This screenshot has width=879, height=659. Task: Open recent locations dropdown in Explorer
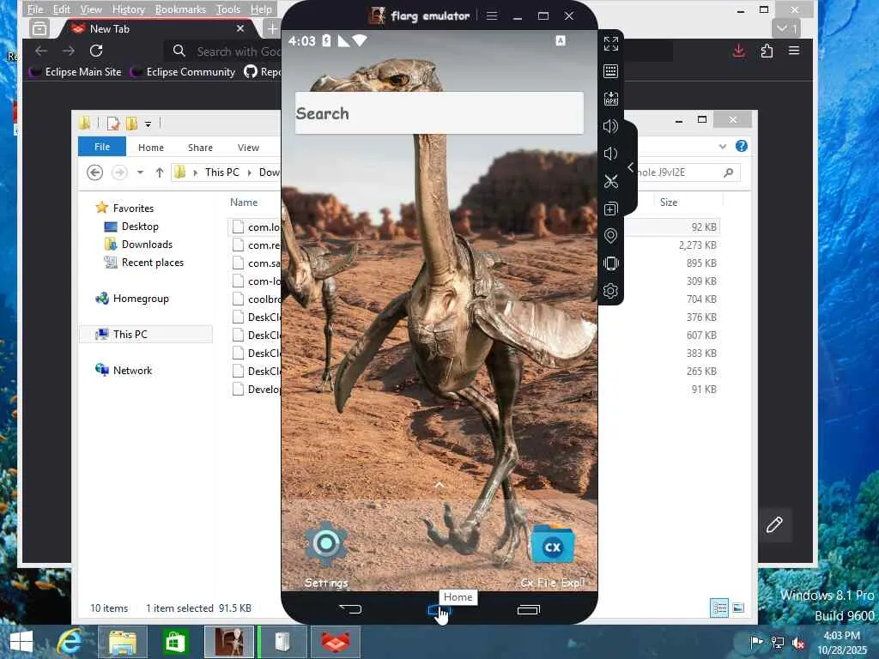click(140, 172)
